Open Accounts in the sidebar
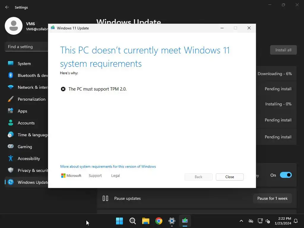 tap(26, 123)
